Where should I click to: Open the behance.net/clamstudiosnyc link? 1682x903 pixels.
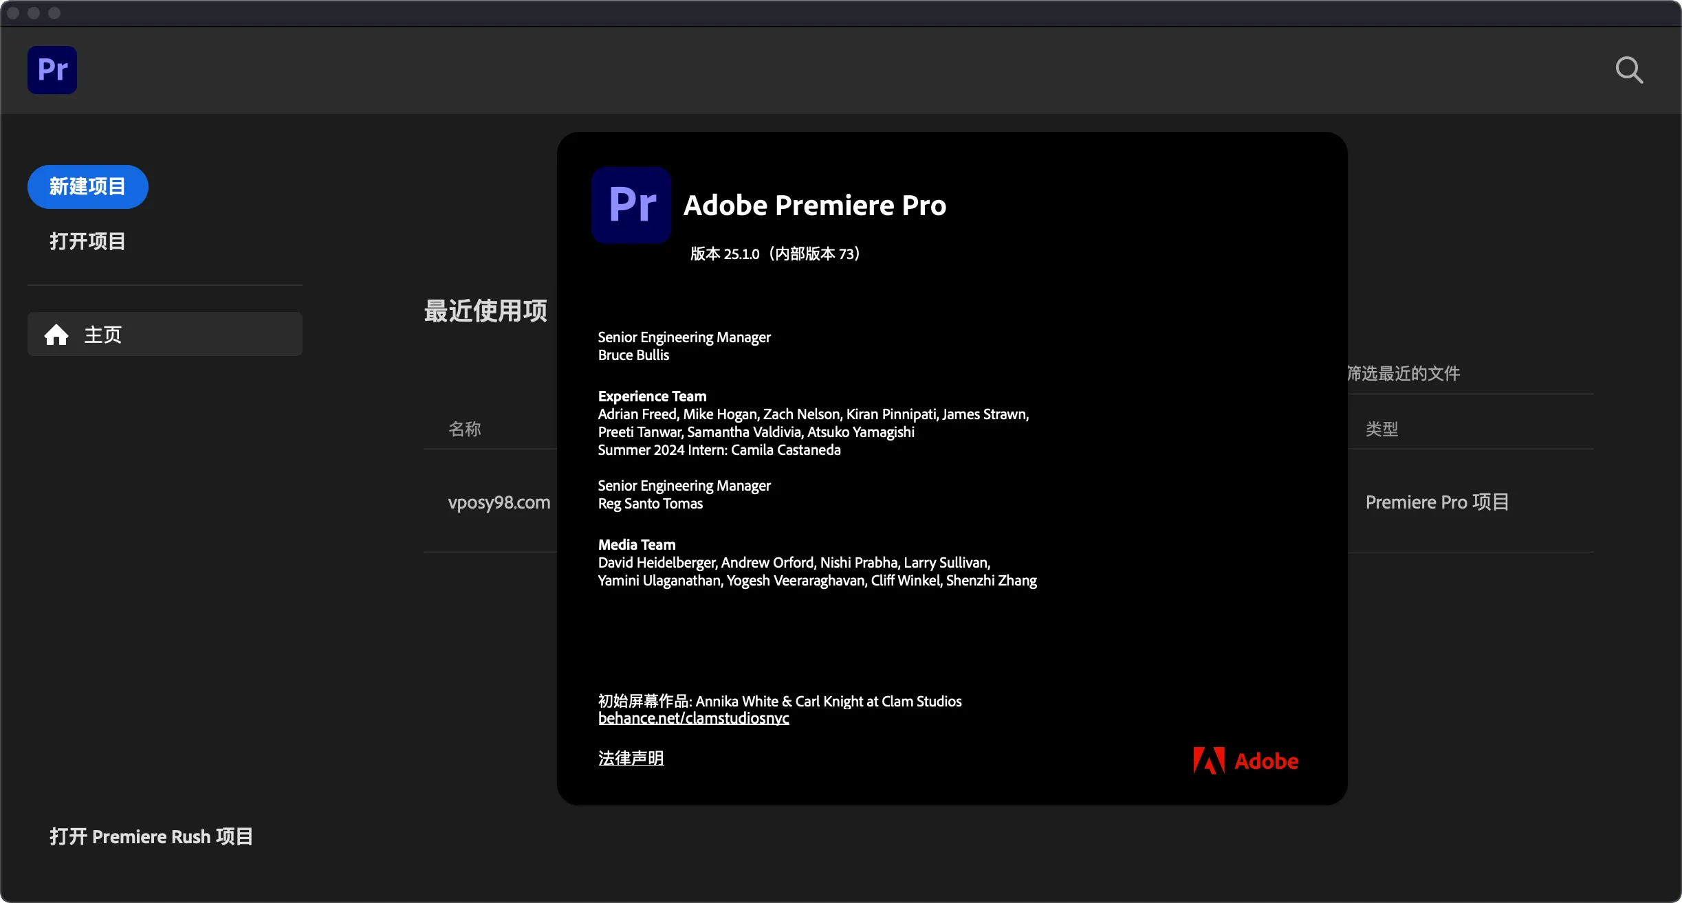click(693, 718)
